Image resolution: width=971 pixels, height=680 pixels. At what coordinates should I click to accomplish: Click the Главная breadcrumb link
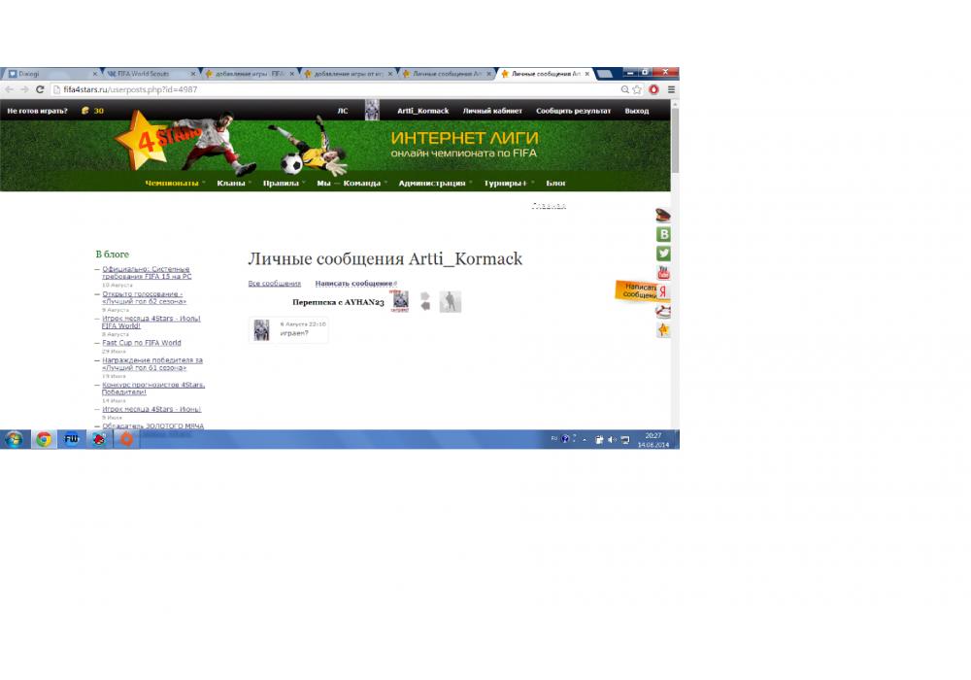(549, 206)
